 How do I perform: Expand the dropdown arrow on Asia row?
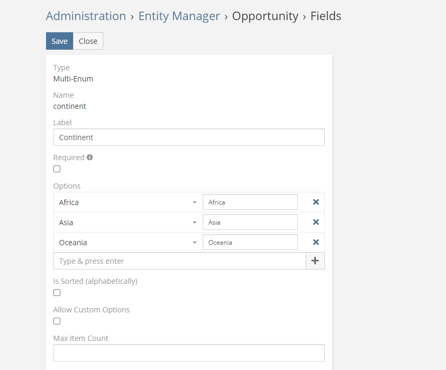pyautogui.click(x=194, y=223)
